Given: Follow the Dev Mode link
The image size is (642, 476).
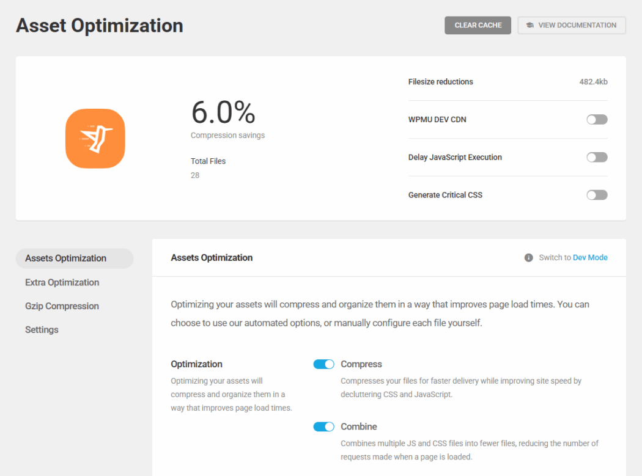Looking at the screenshot, I should (x=590, y=258).
